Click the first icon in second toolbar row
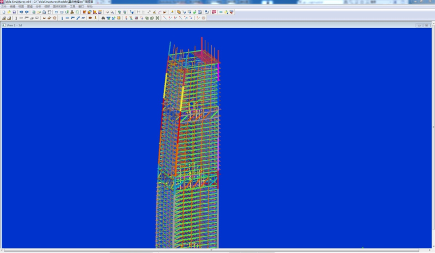This screenshot has height=253, width=435. [x=3, y=18]
